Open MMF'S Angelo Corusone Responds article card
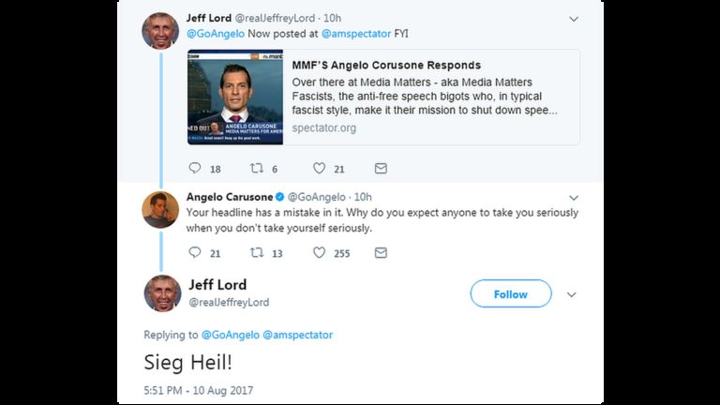 [x=383, y=97]
